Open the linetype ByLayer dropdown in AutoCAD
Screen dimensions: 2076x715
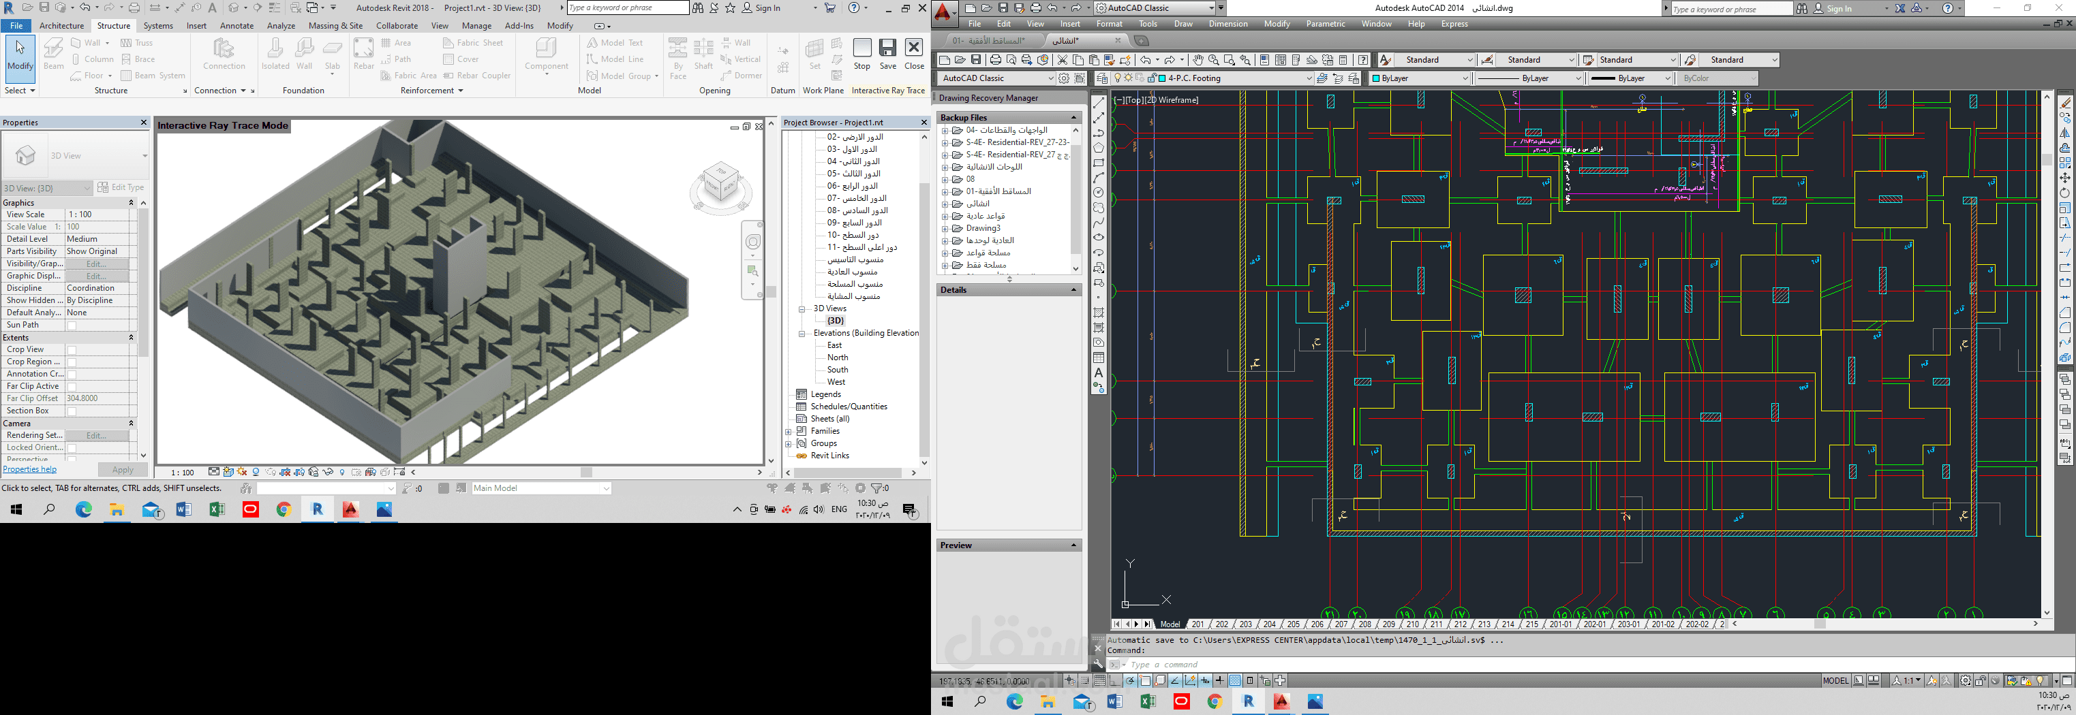pyautogui.click(x=1529, y=78)
